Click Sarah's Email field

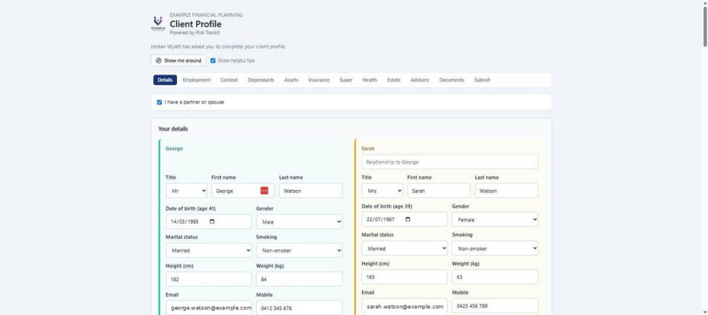(x=404, y=305)
